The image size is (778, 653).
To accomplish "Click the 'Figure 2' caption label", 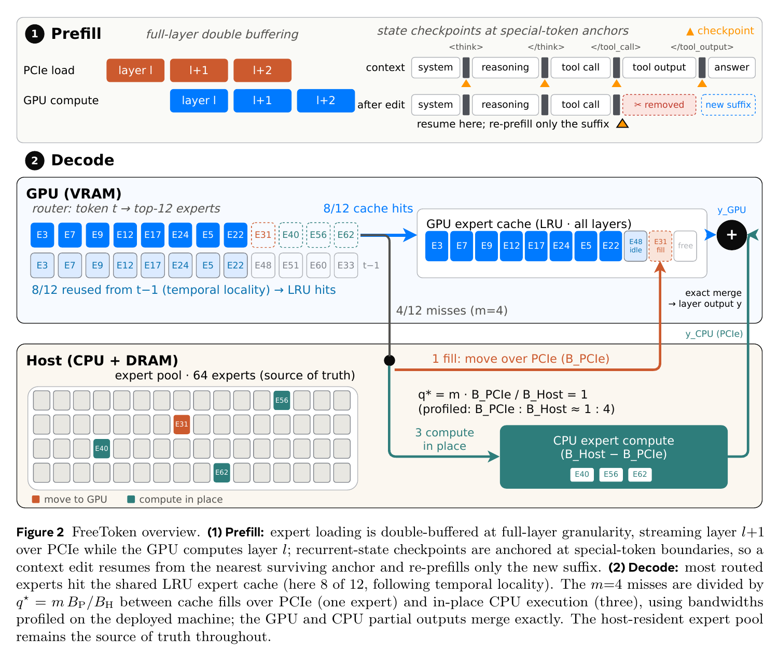I will tap(40, 532).
